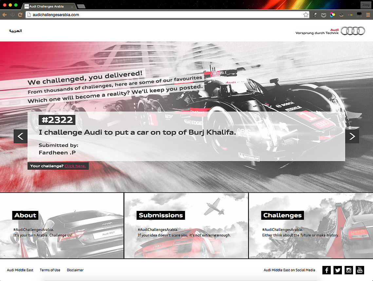Bookmark this page with the star icon
This screenshot has height=281, width=373.
click(306, 15)
